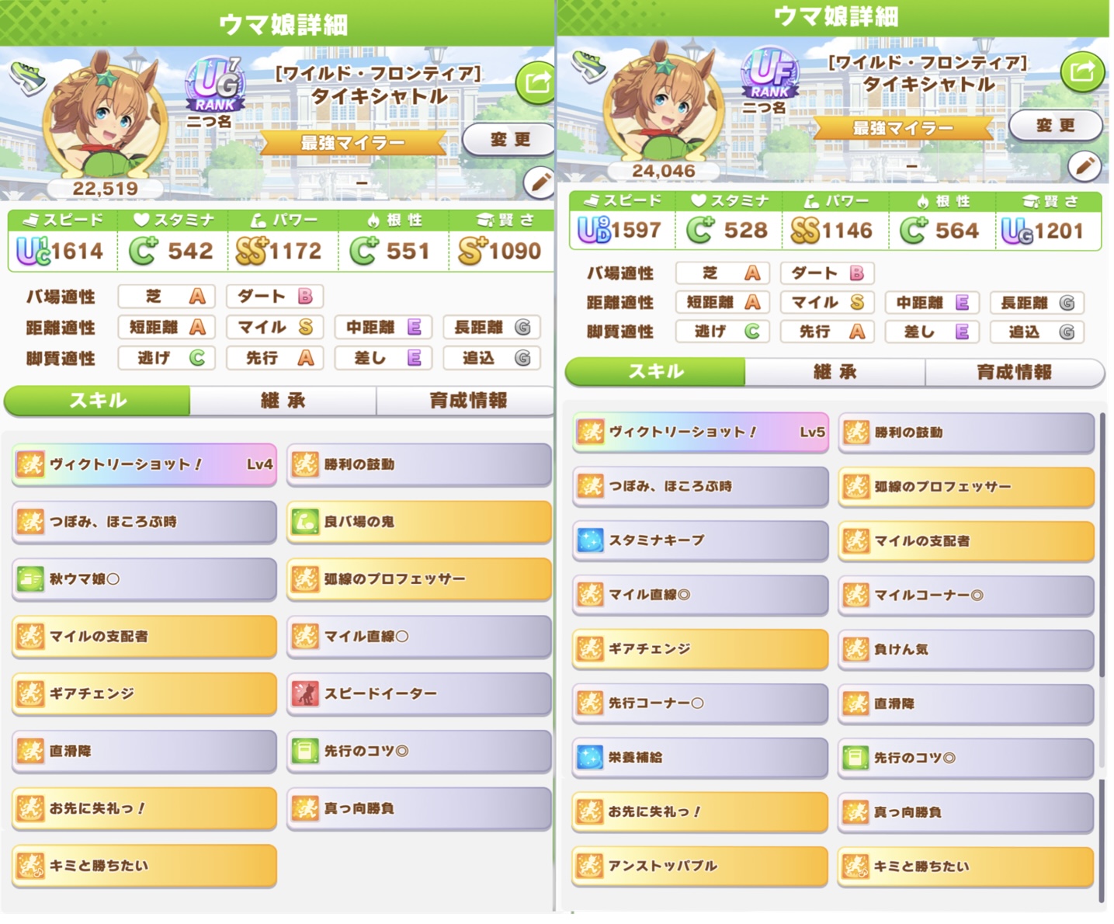
Task: Click the pencil edit icon on left panel
Action: pyautogui.click(x=538, y=182)
